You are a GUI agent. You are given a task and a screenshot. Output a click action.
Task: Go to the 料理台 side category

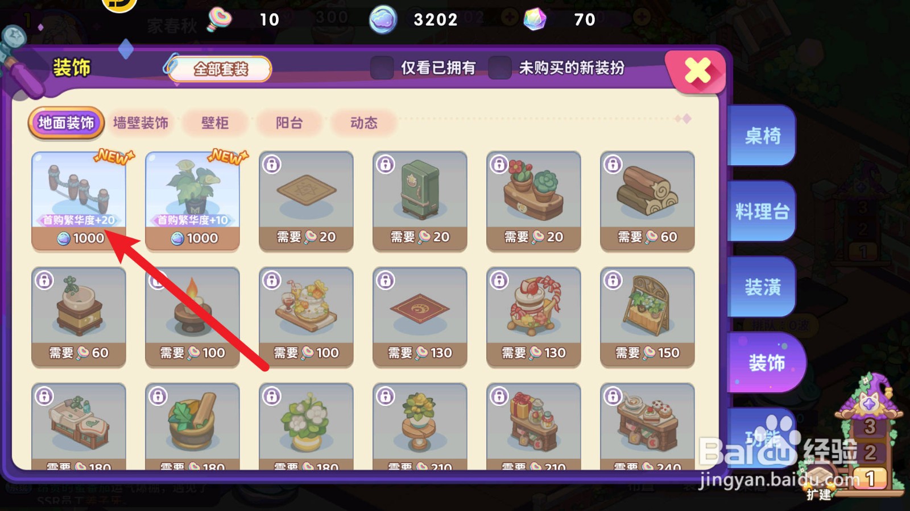pos(762,211)
